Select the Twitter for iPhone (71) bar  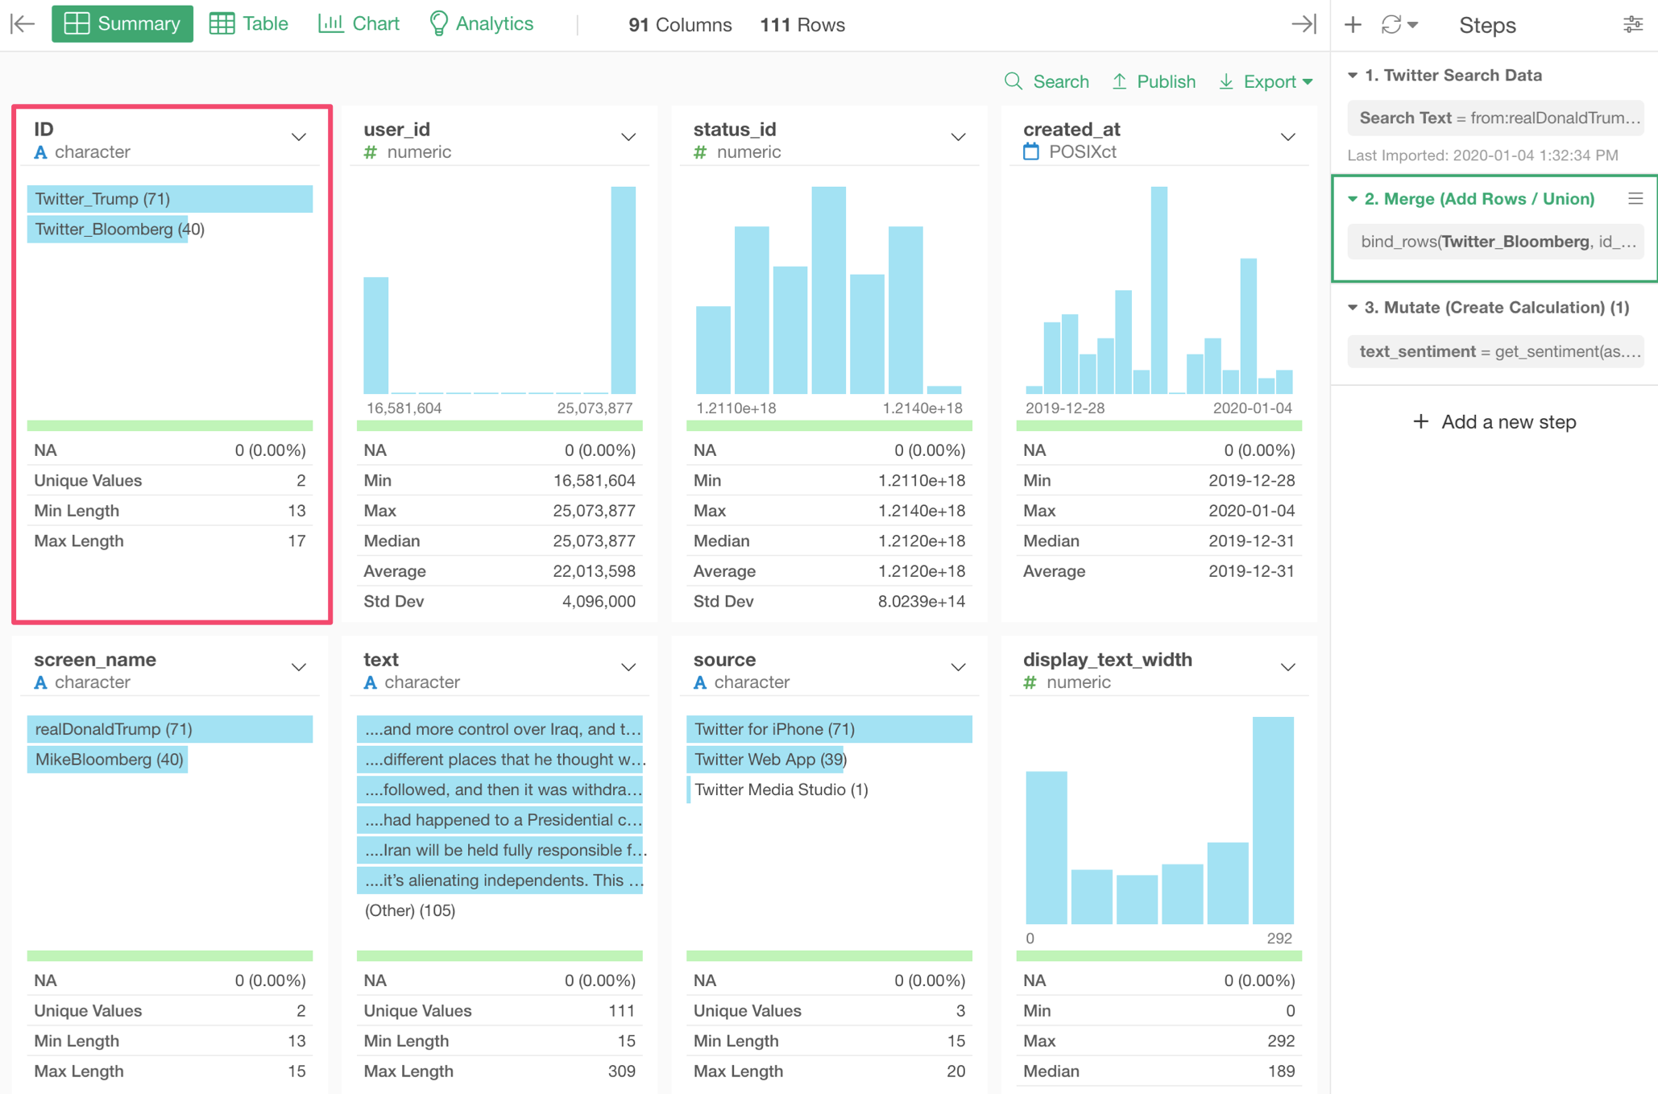coord(829,729)
